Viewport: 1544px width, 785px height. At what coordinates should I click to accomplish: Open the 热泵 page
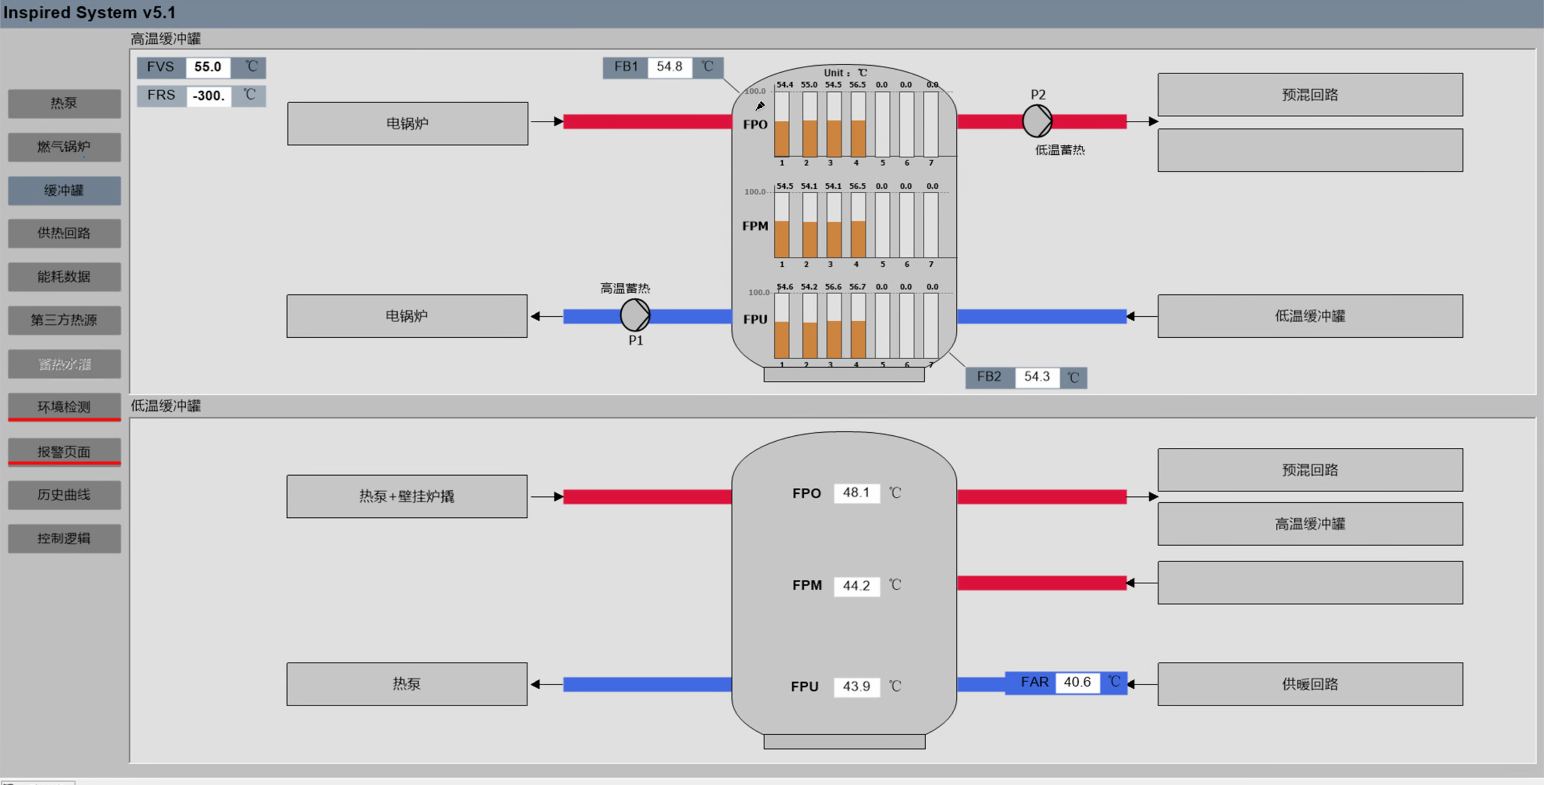click(x=64, y=103)
